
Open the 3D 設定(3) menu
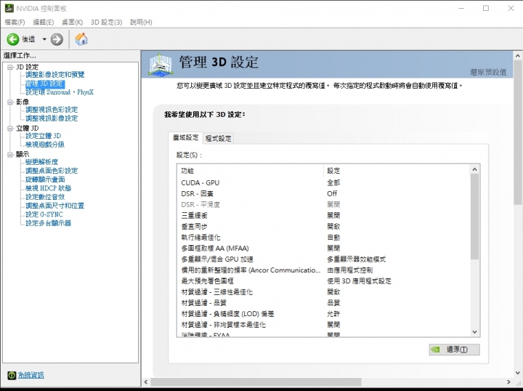(106, 23)
